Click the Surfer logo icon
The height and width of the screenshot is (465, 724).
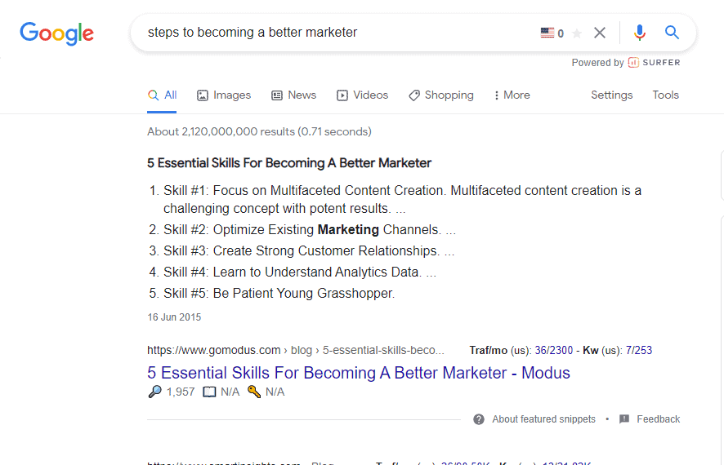633,62
